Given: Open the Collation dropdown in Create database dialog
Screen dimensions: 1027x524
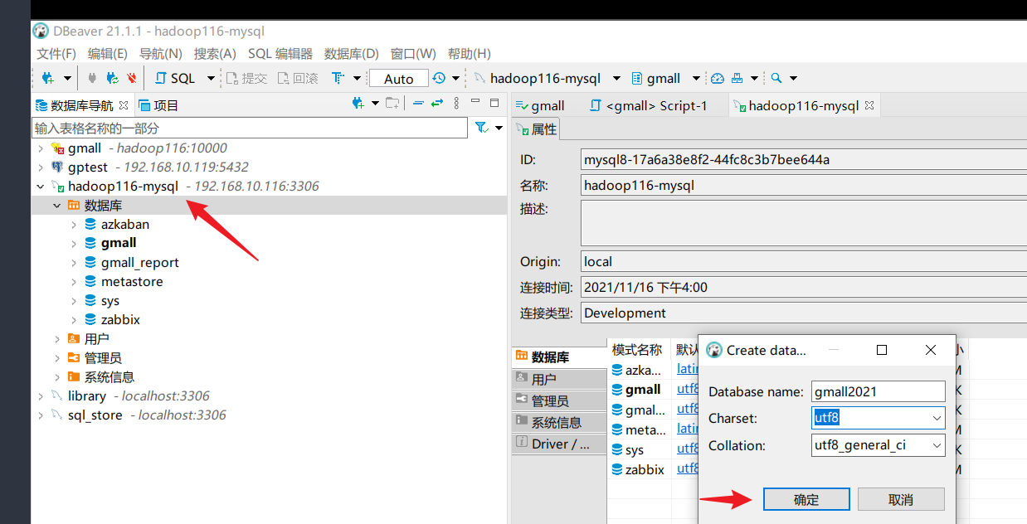Looking at the screenshot, I should coord(937,445).
